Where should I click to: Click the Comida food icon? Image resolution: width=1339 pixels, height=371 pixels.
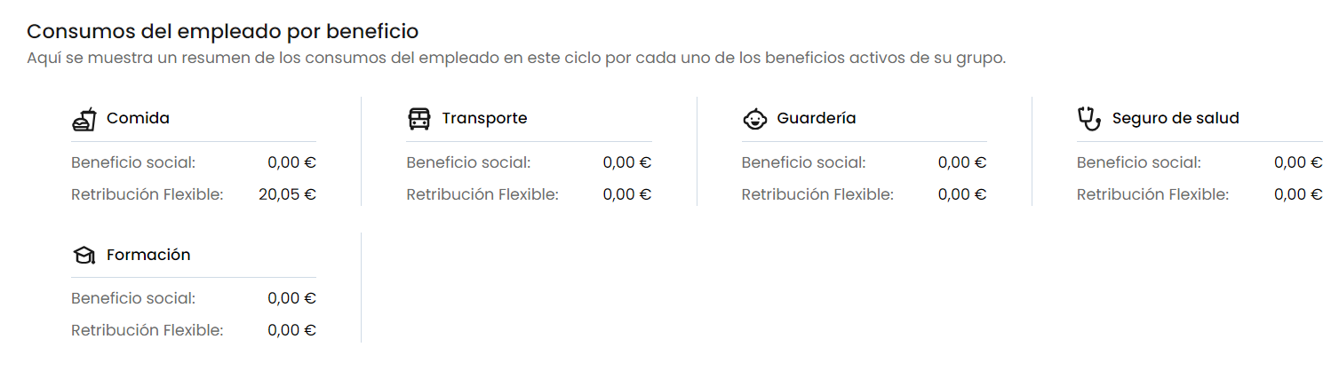[84, 119]
